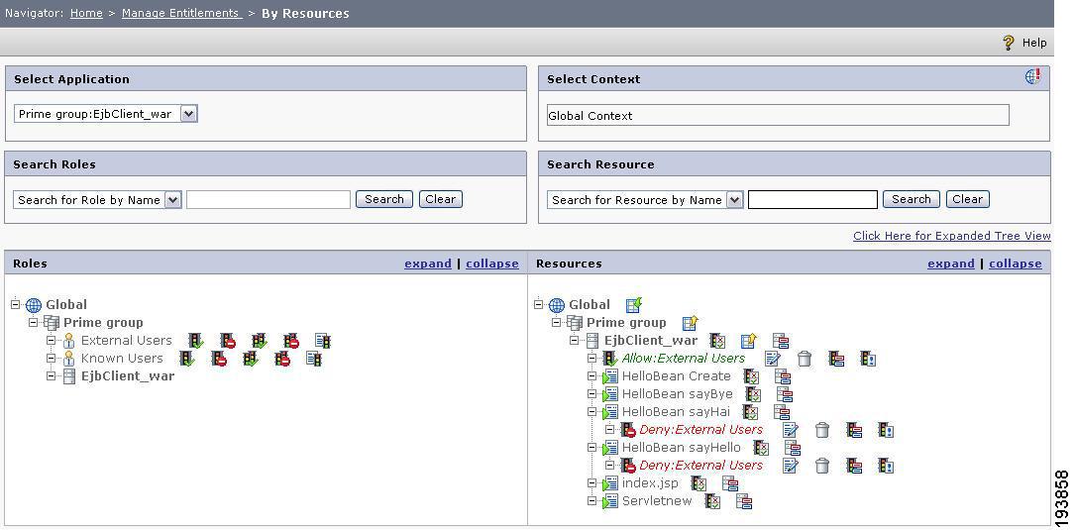The width and height of the screenshot is (1075, 530).
Task: Select index.jsp in the Resources tree
Action: point(650,483)
